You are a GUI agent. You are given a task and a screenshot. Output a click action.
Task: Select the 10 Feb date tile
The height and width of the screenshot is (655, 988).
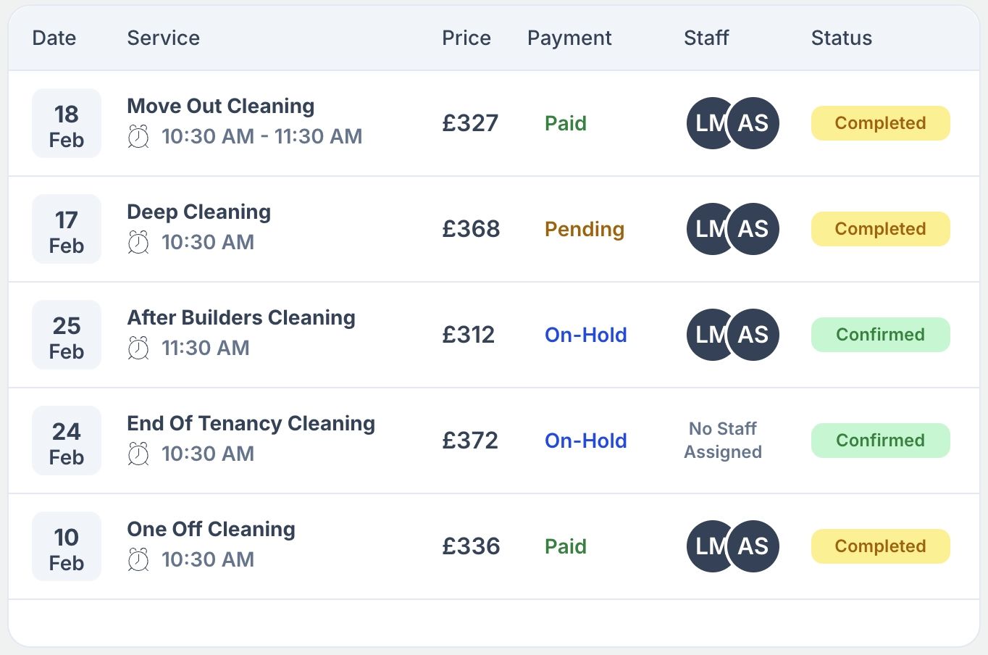tap(67, 546)
